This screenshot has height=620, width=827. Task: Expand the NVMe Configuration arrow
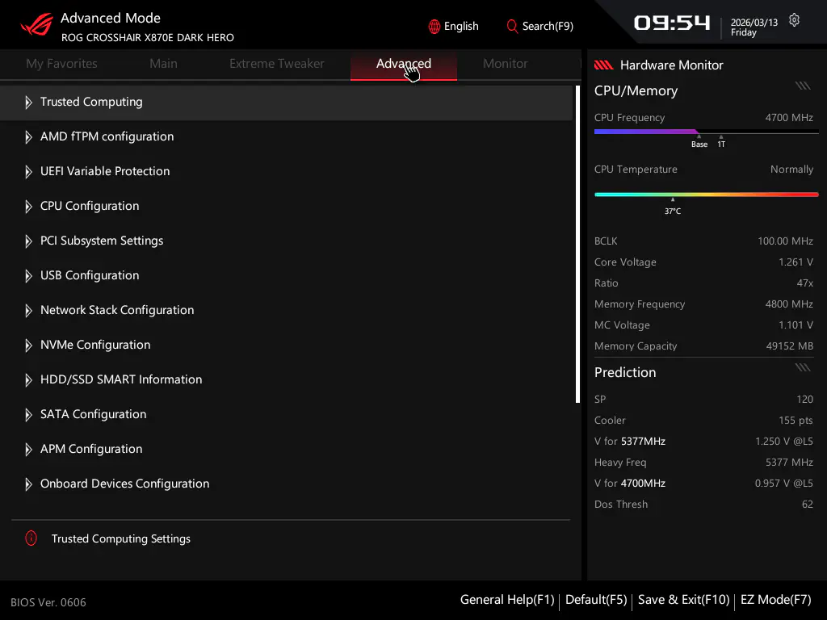[x=28, y=346]
